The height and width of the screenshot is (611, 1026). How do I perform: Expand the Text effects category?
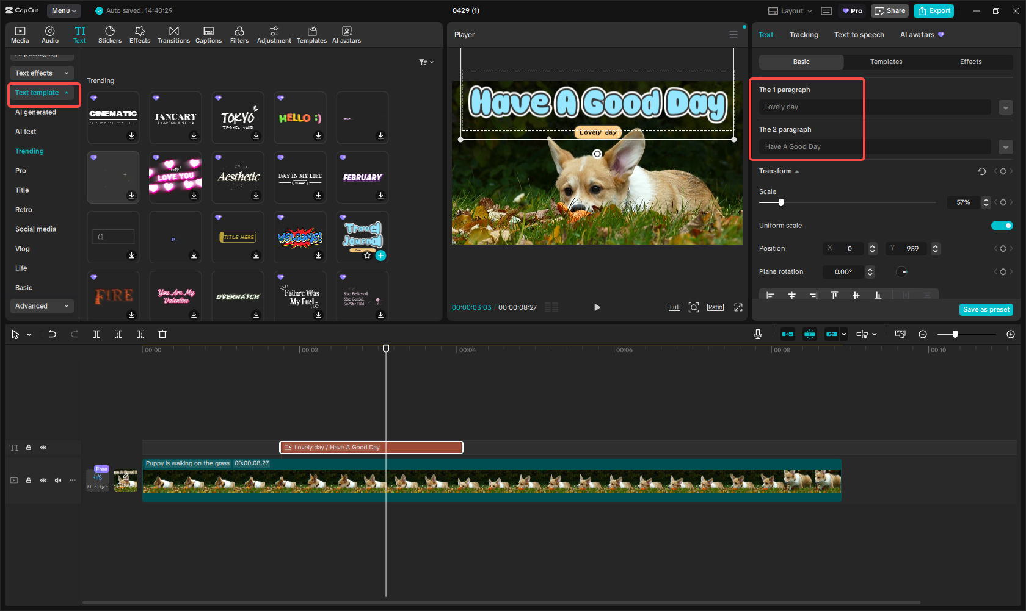tap(42, 73)
